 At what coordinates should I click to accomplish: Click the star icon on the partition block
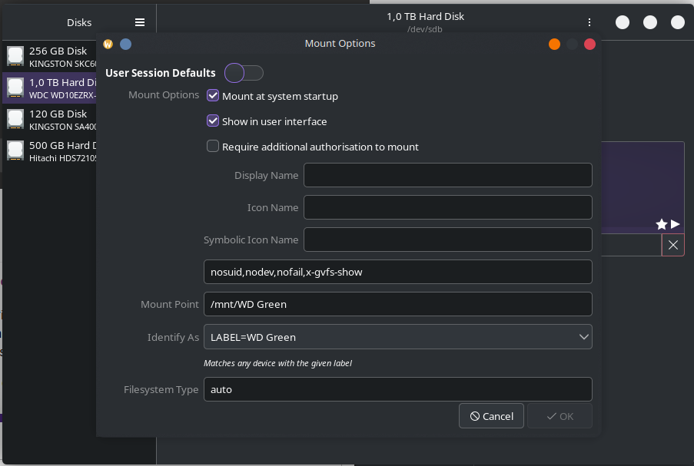(x=661, y=224)
